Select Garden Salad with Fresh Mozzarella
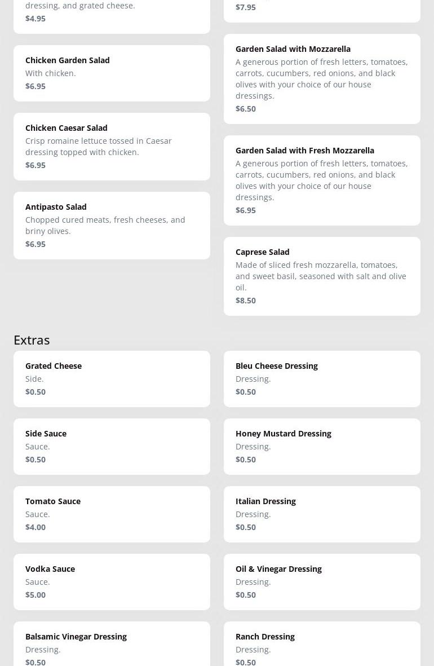 pos(322,180)
